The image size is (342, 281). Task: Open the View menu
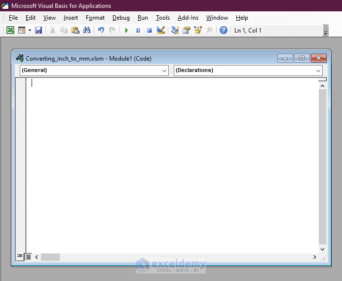click(49, 18)
